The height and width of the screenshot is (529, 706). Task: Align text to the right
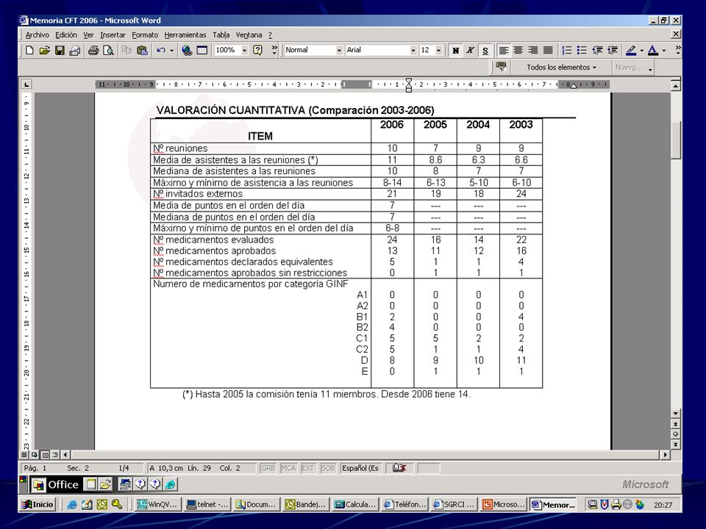pyautogui.click(x=533, y=51)
